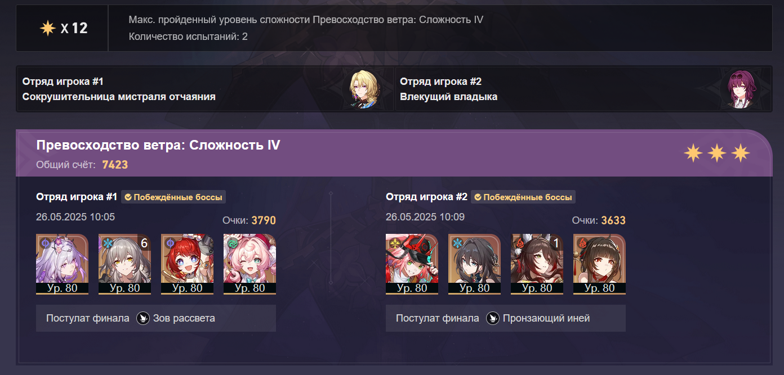Screen dimensions: 784x375
Task: Open the Отряд игрока #1 Сокрушительница мистраля отчаяния tab
Action: (205, 89)
